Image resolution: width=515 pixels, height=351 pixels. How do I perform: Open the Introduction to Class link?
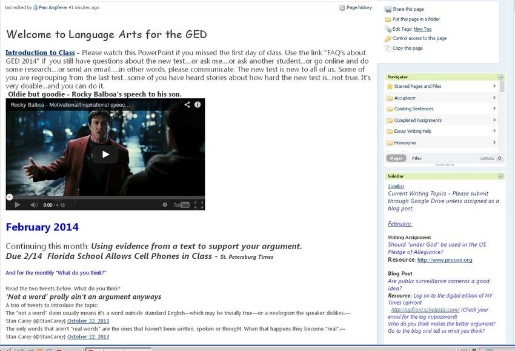40,53
